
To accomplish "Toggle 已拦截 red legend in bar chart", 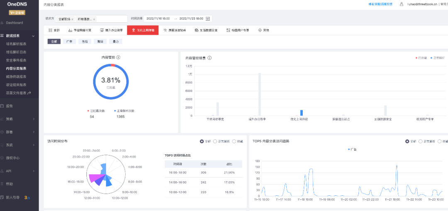I will pyautogui.click(x=421, y=58).
